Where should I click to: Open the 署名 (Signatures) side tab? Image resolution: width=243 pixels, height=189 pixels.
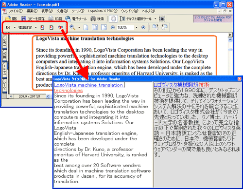click(x=4, y=56)
